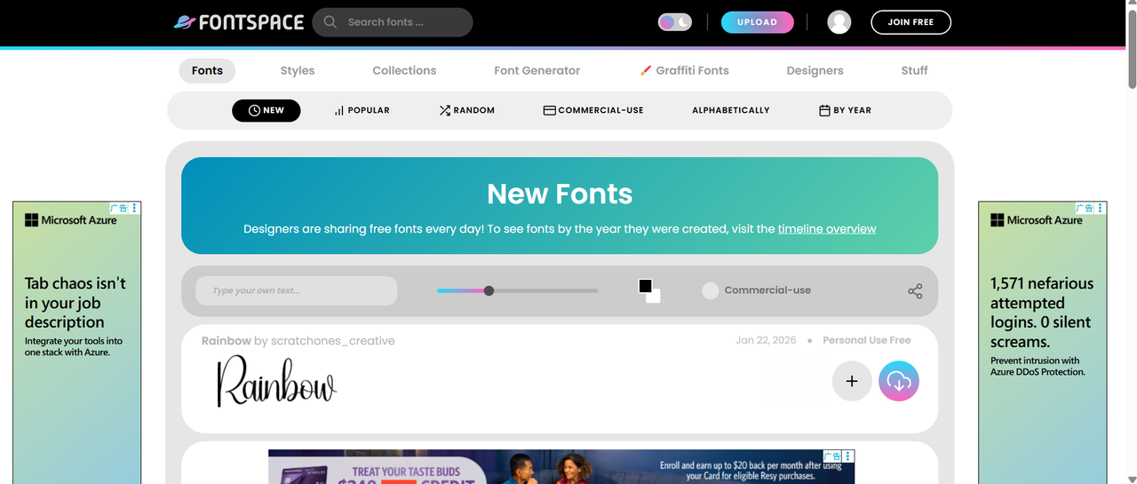Screen dimensions: 1137x484
Task: Open the black text color swatch
Action: [646, 286]
